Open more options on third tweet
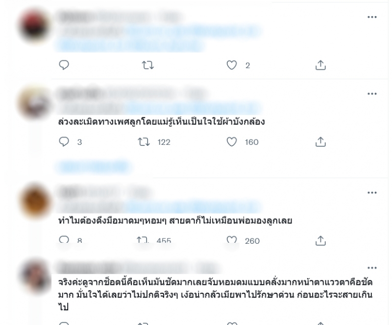The image size is (392, 325). coord(372,193)
